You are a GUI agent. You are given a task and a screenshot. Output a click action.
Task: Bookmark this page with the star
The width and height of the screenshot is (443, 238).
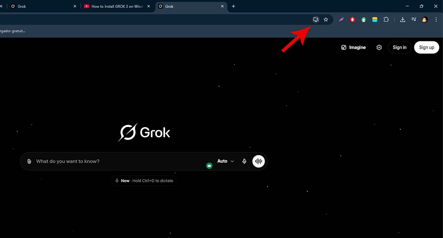tap(326, 19)
